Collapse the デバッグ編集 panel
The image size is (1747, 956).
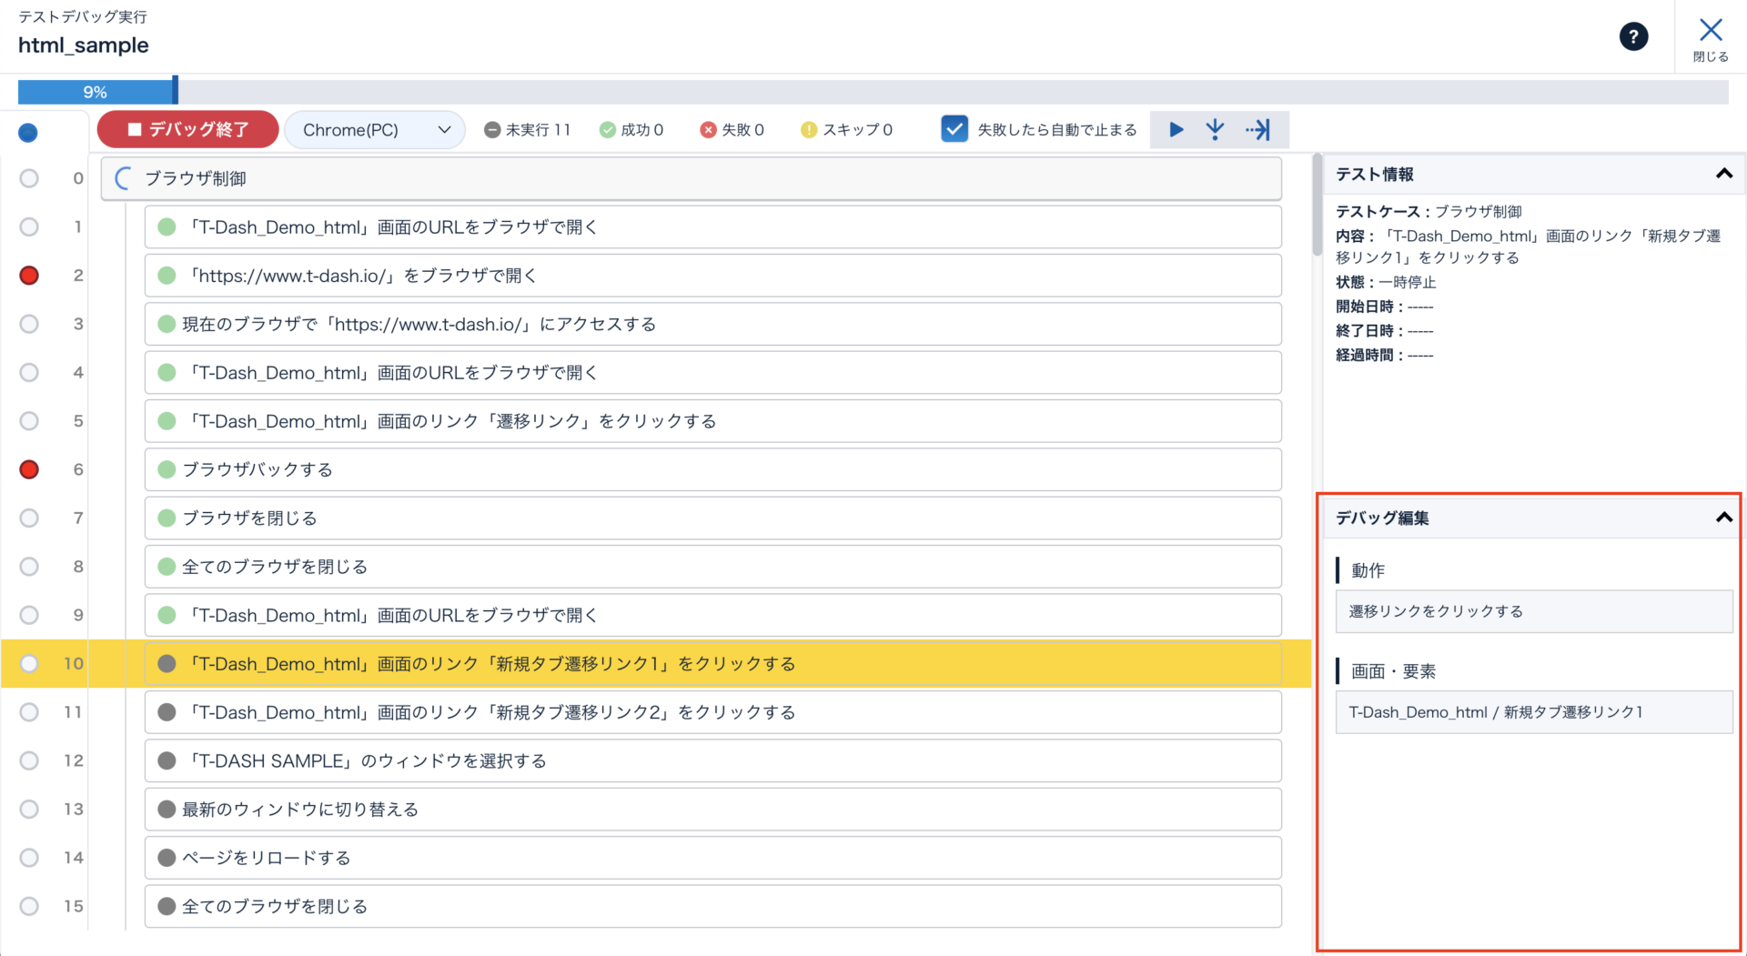1723,518
